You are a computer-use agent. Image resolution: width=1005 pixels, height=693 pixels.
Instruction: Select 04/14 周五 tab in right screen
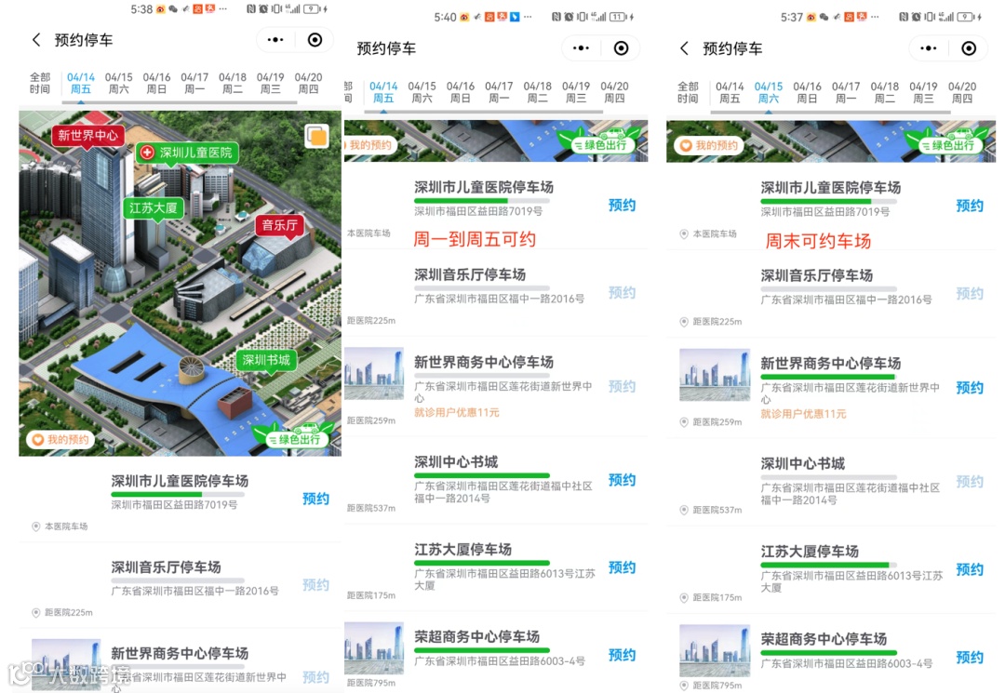click(730, 93)
